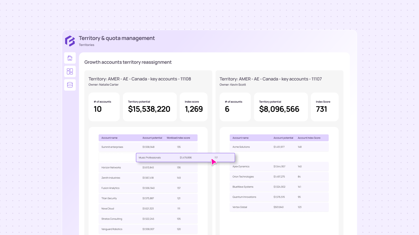Click the Titan Security account row
The width and height of the screenshot is (419, 235).
click(x=148, y=198)
